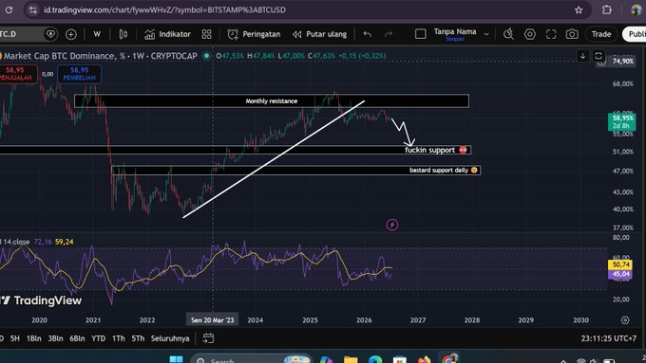This screenshot has width=646, height=363.
Task: Select the 1Th time range
Action: tap(119, 338)
